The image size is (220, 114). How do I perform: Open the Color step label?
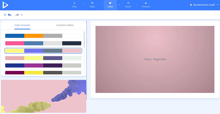point(110,7)
